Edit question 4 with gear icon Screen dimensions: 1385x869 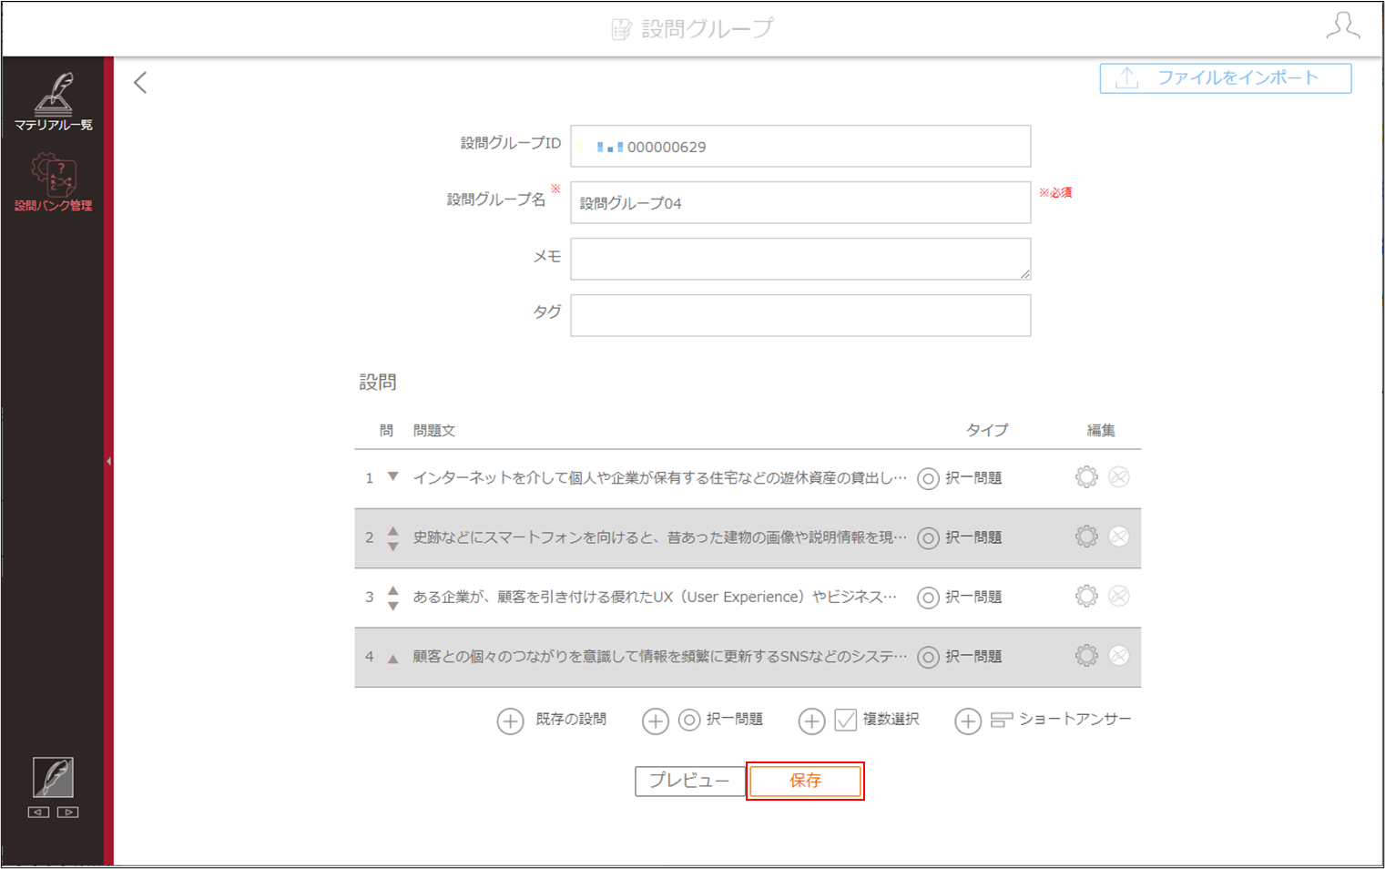1086,655
